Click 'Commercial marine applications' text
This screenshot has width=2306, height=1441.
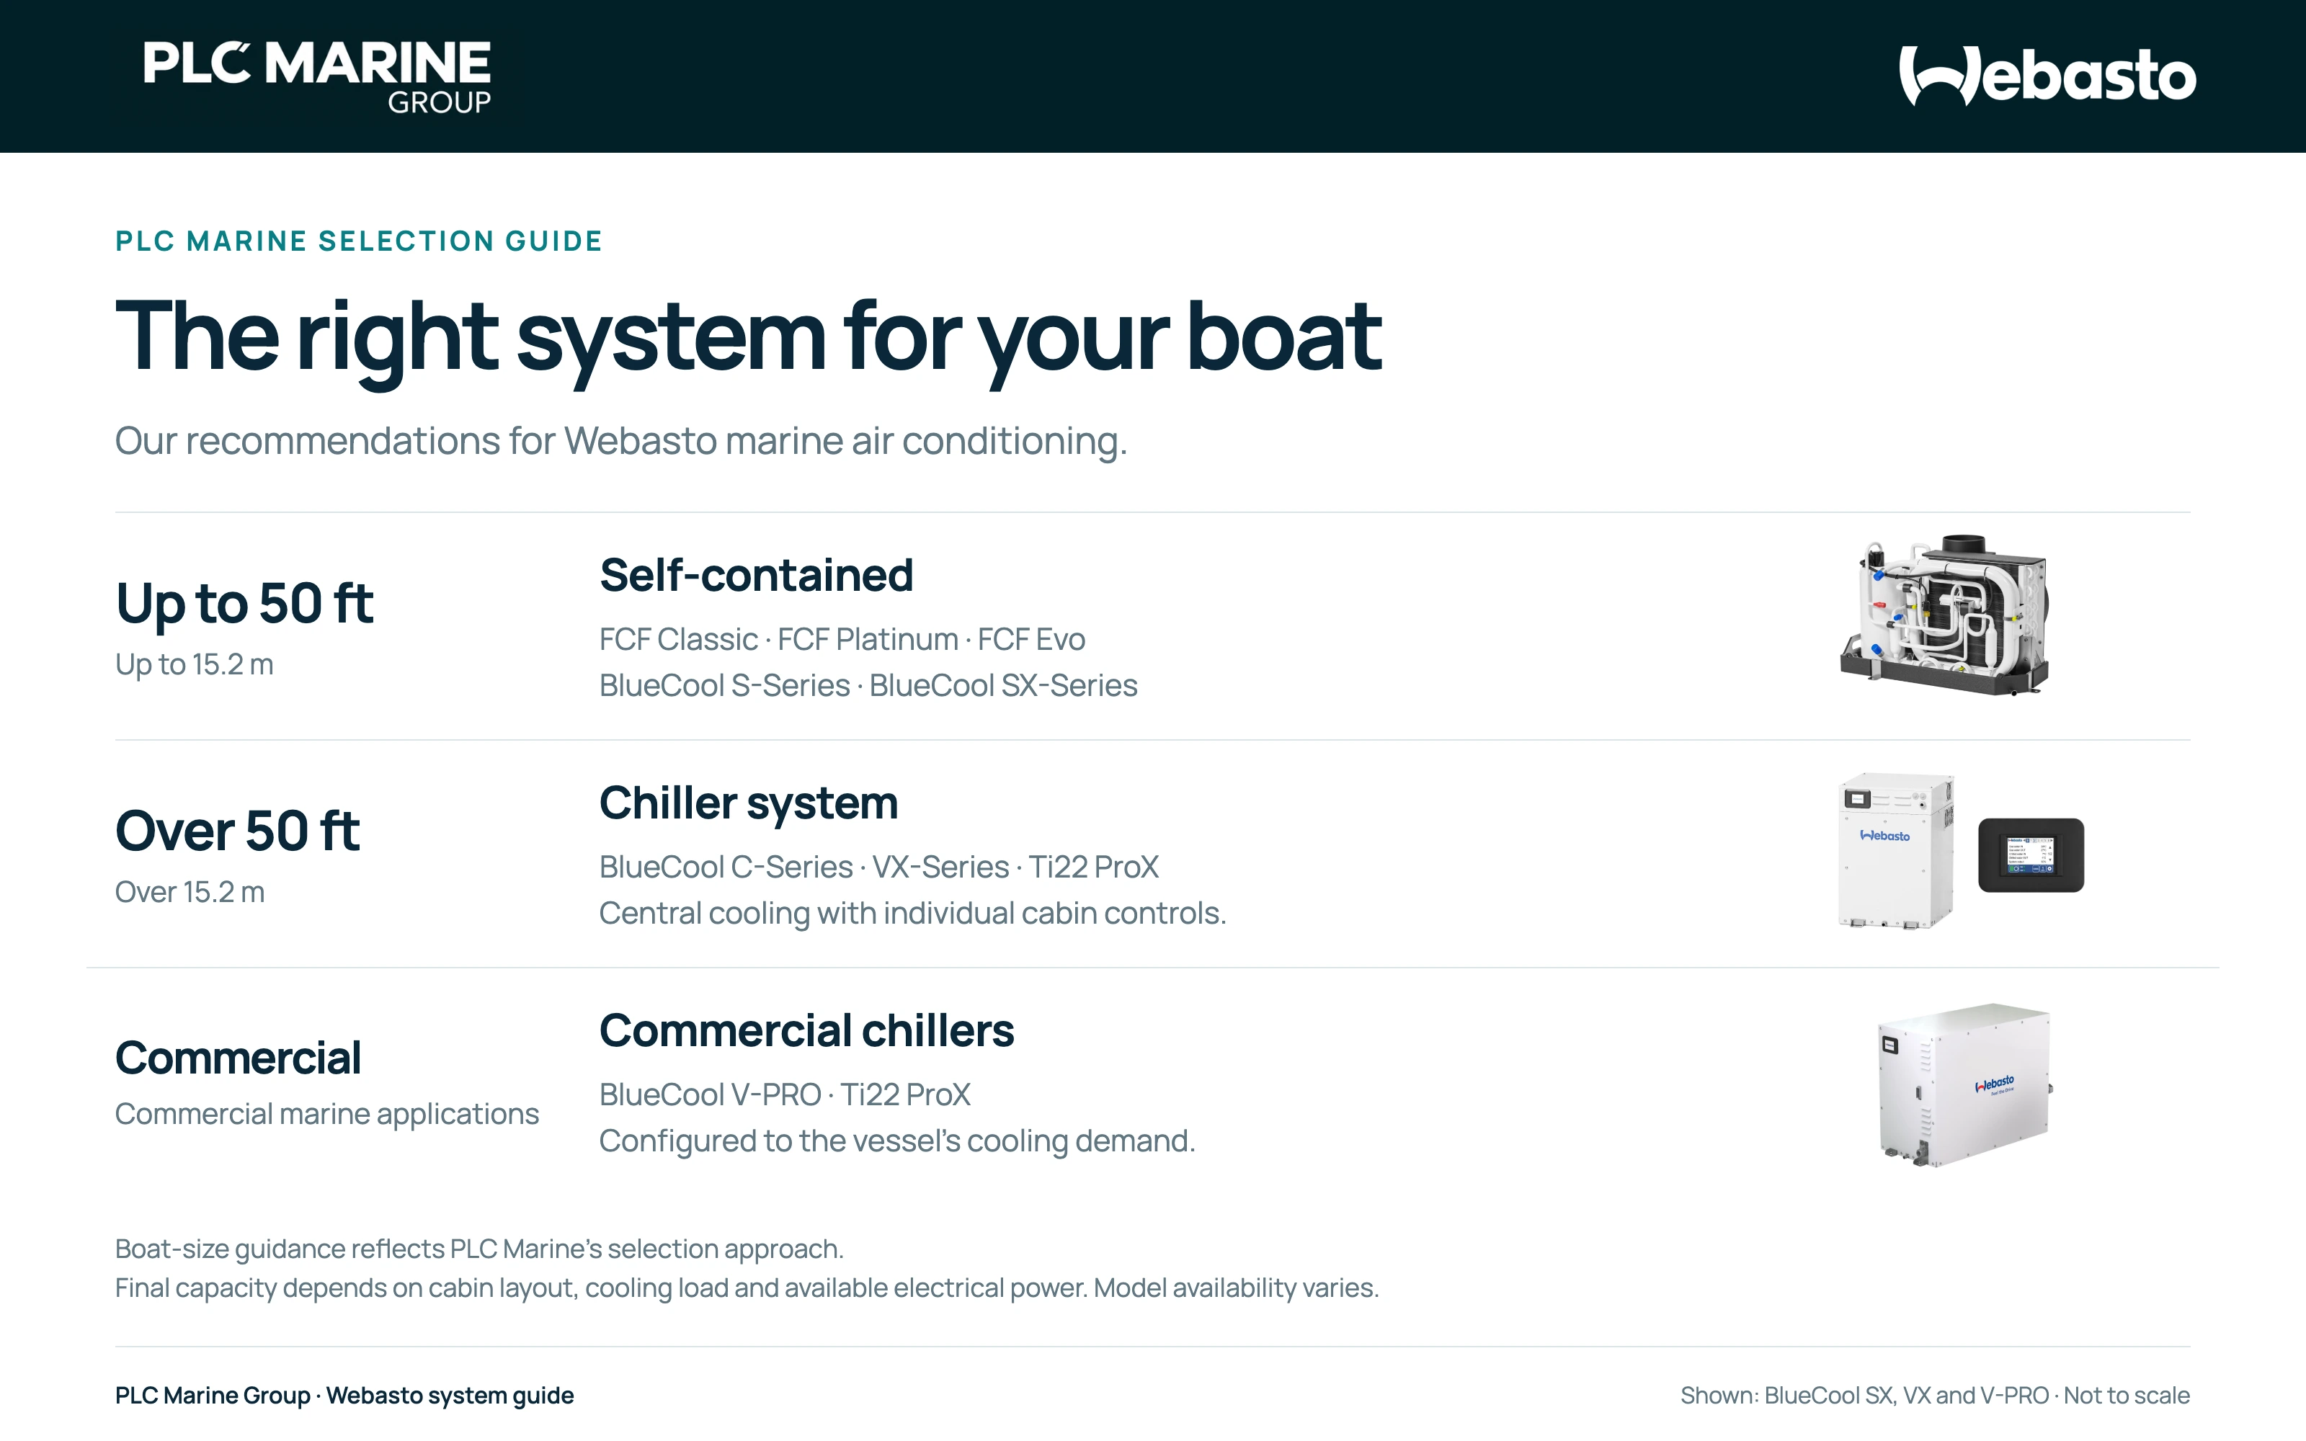[327, 1114]
